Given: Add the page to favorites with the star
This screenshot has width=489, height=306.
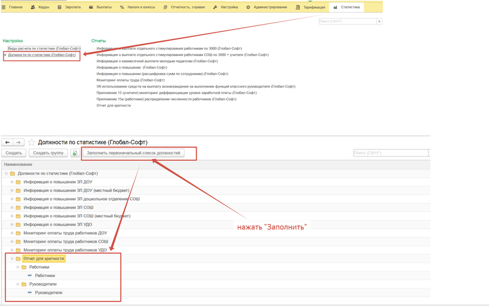Looking at the screenshot, I should coord(32,142).
